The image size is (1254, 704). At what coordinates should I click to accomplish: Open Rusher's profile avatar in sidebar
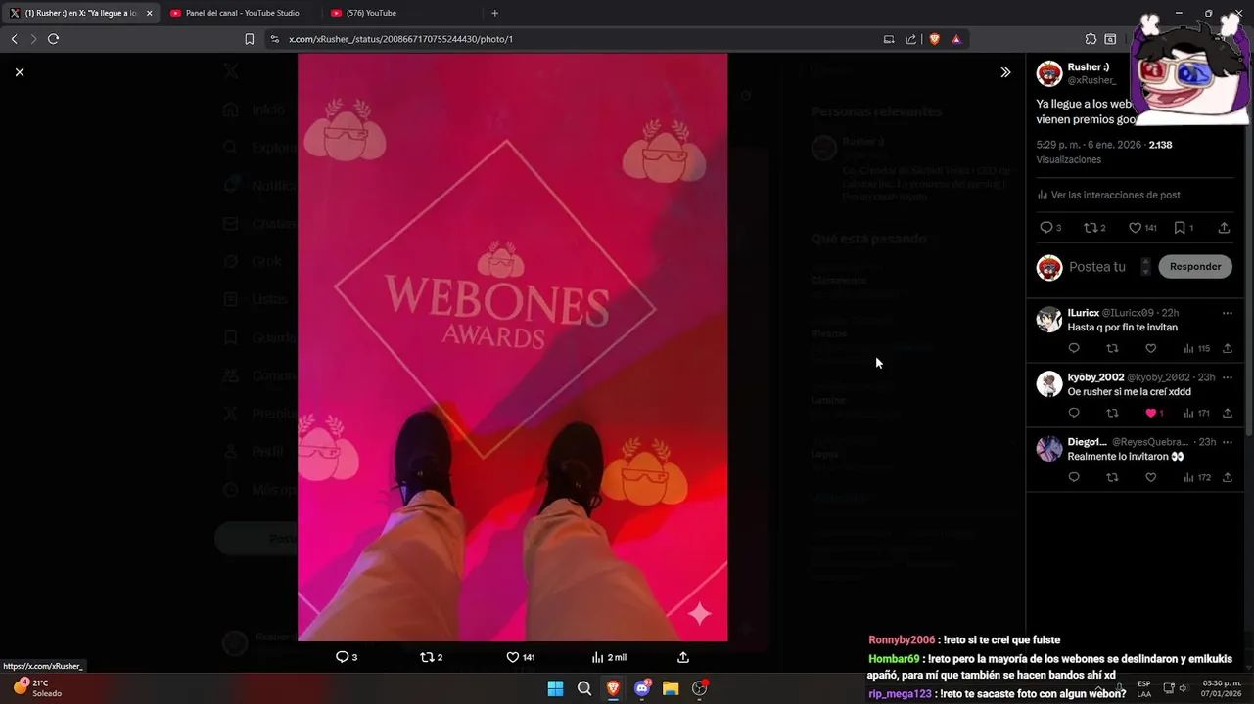coord(1049,73)
